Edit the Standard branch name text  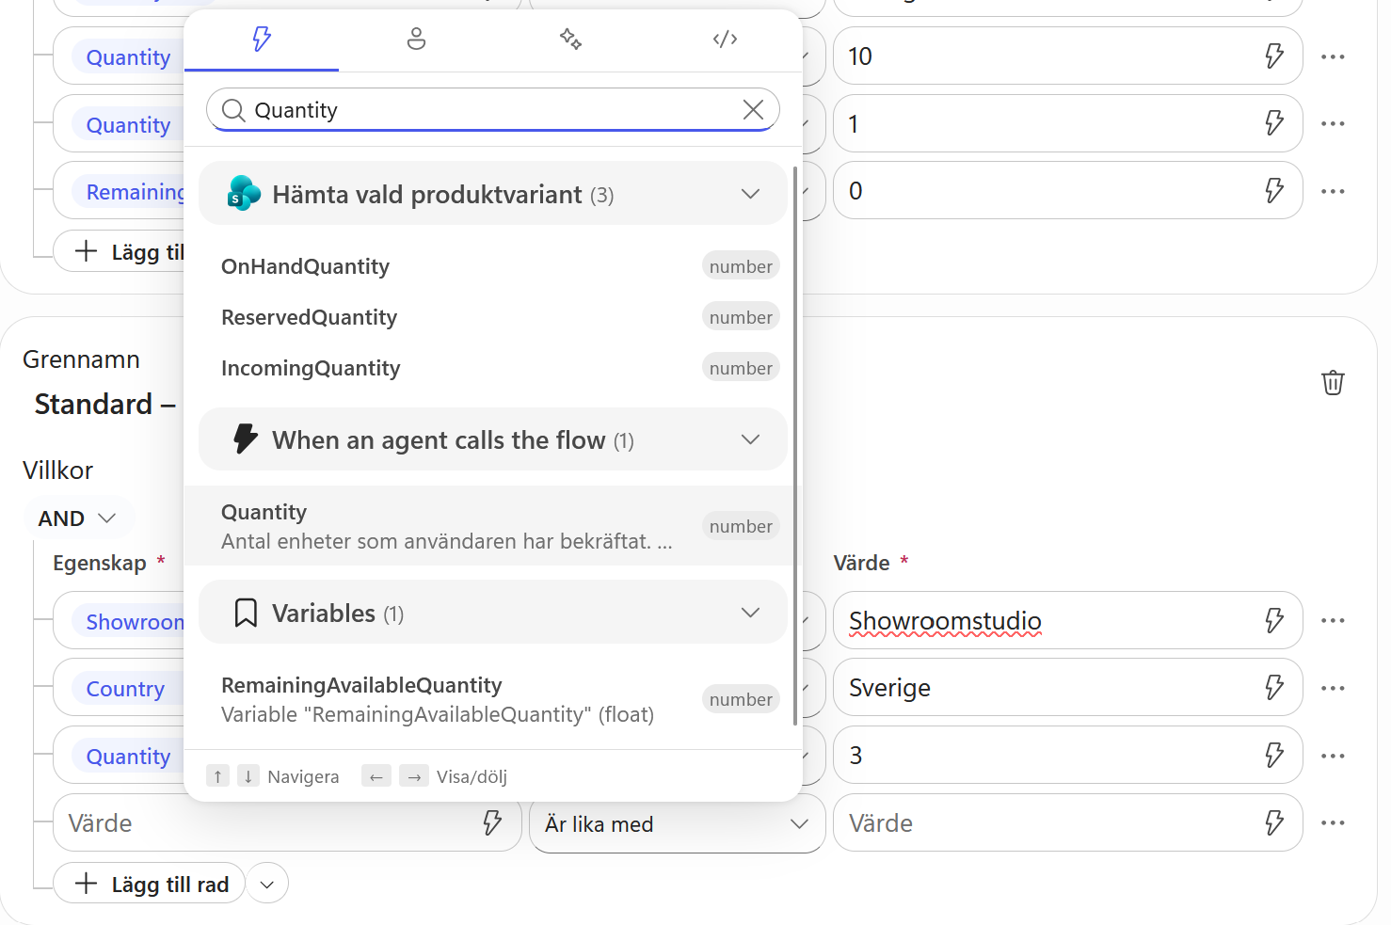point(104,405)
